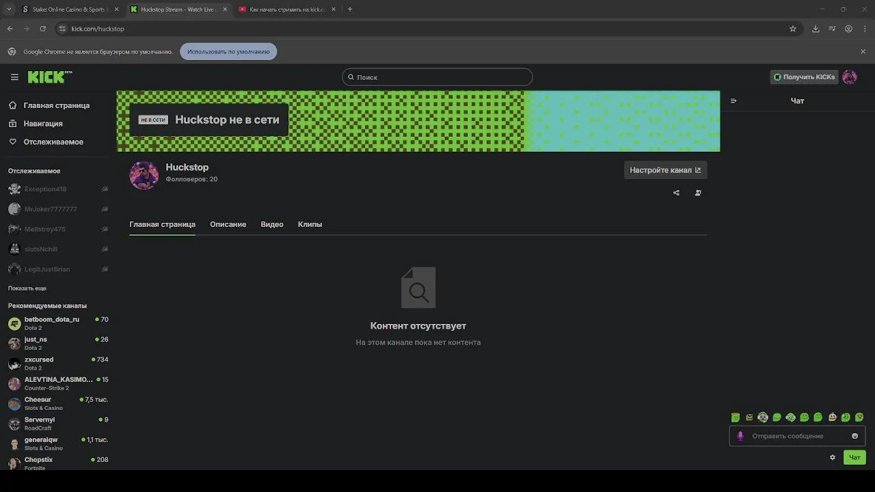This screenshot has width=875, height=492.
Task: Open chat settings gear icon
Action: point(833,457)
